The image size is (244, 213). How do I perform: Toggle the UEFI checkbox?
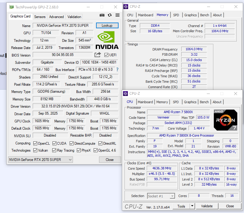click(107, 55)
